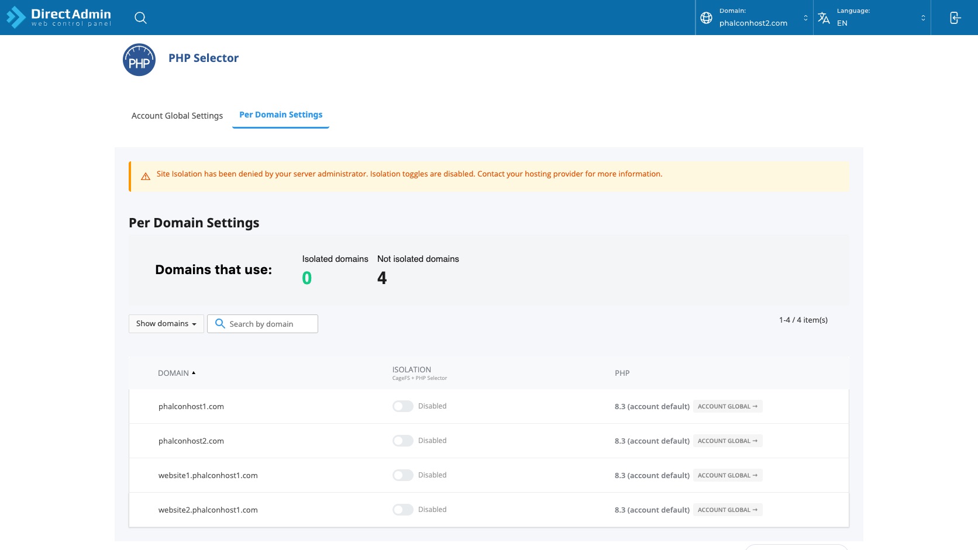Click the phalconhost1.com domain cell

(191, 406)
